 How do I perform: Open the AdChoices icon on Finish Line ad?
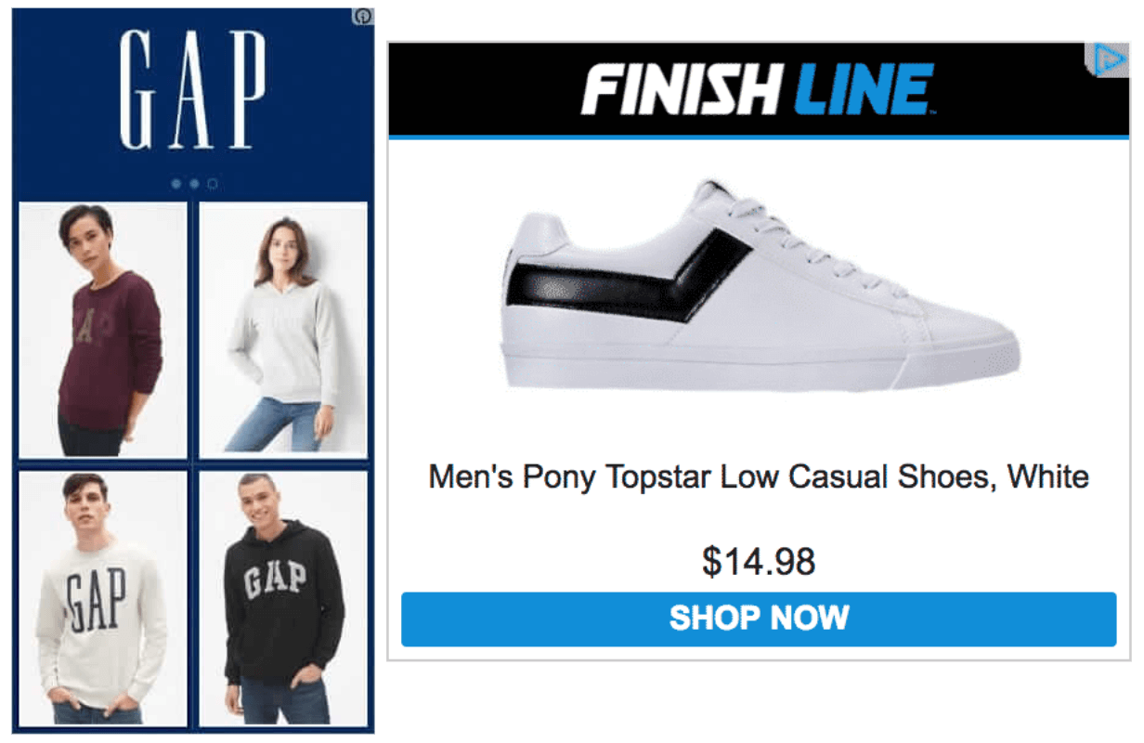tap(1108, 60)
